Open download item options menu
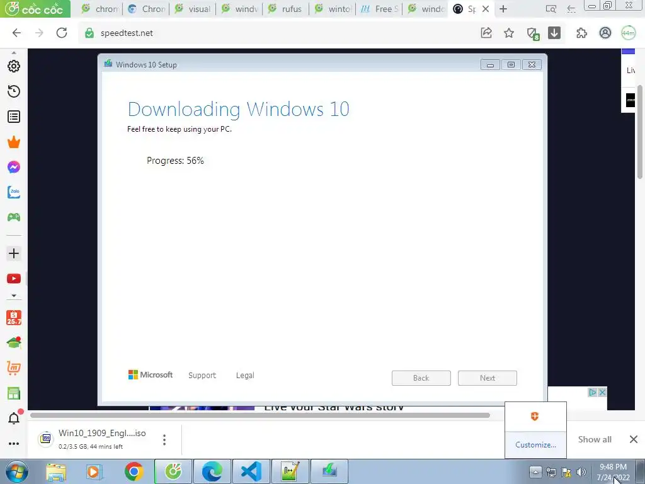This screenshot has width=645, height=484. 164,439
